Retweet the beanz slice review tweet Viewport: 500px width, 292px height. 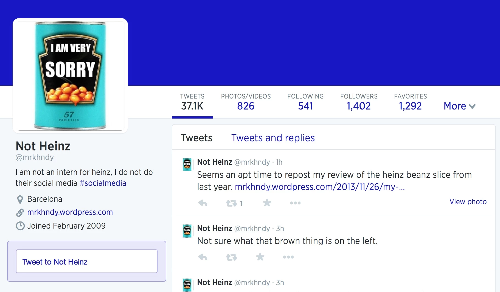(x=231, y=203)
